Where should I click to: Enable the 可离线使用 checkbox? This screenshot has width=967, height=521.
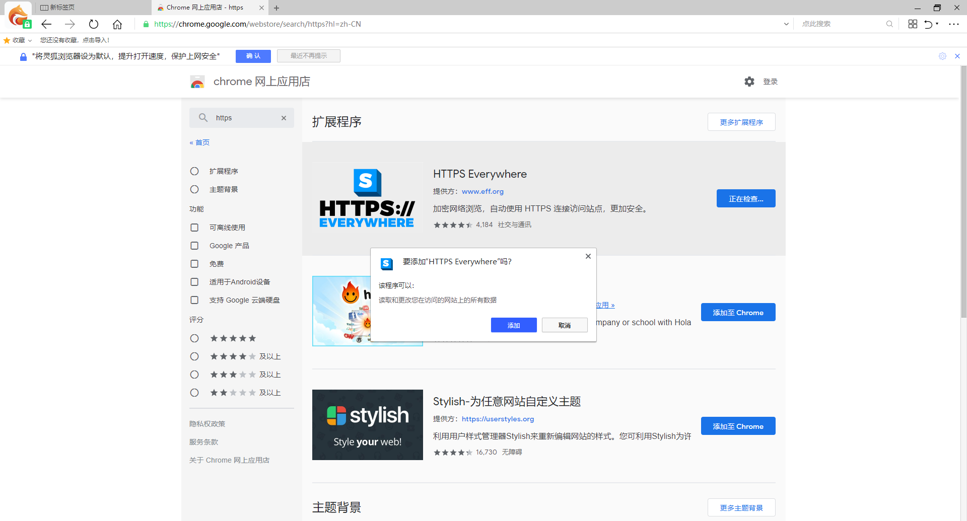click(194, 228)
